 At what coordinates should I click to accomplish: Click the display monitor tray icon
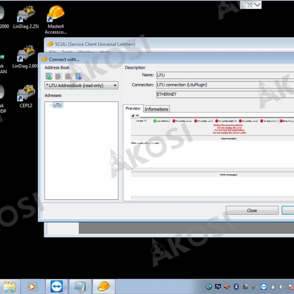218,287
